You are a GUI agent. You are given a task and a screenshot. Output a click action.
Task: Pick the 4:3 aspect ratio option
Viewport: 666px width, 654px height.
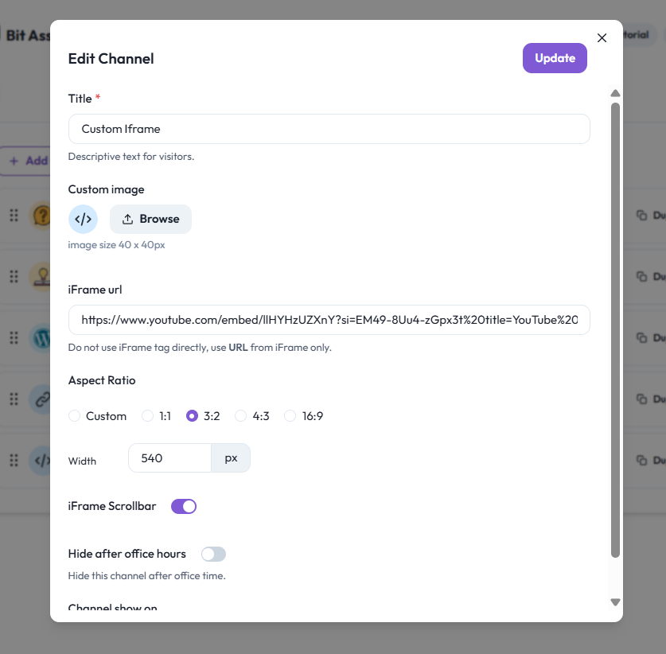coord(241,416)
